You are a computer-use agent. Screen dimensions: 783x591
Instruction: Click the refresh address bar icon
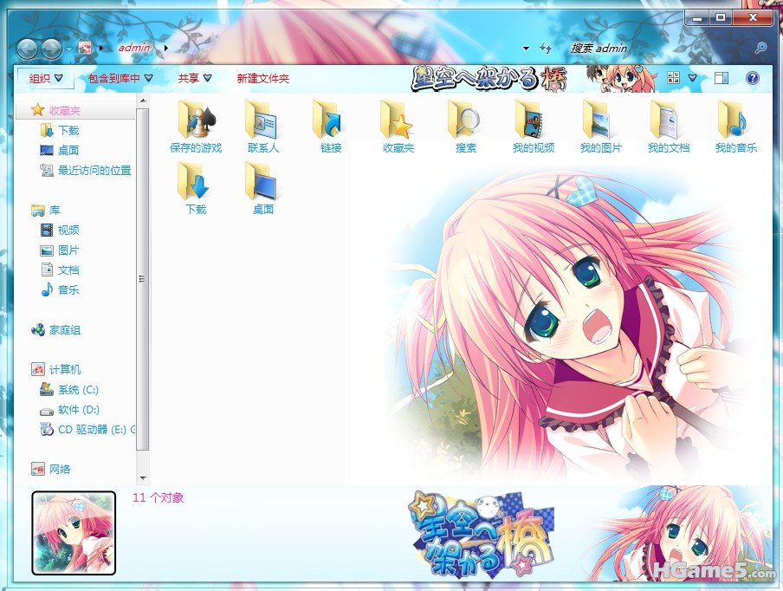546,48
